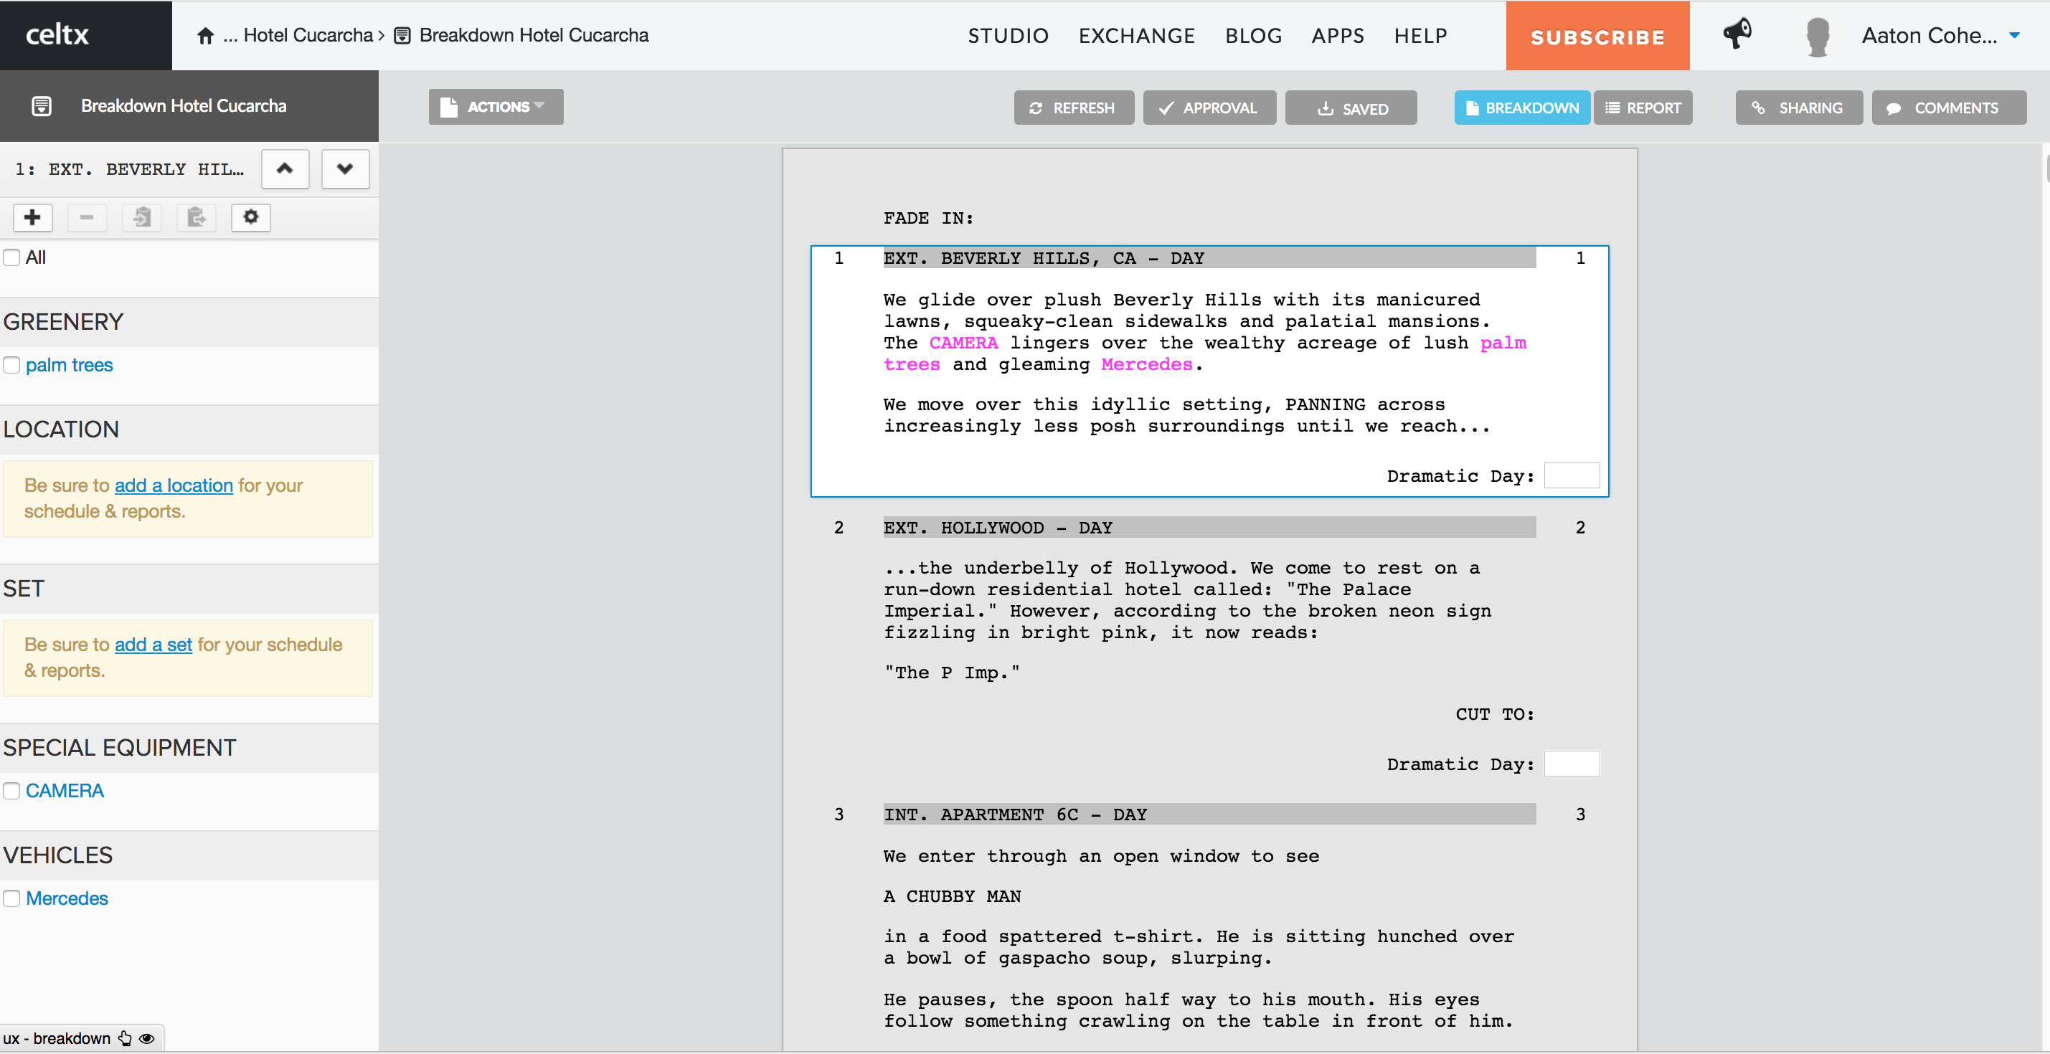Screen dimensions: 2050x1054
Task: Open the Exchange menu
Action: pos(1136,35)
